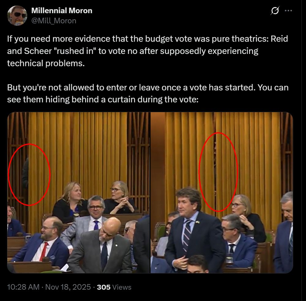The width and height of the screenshot is (306, 301).
Task: Click the red oval in the right photo
Action: (218, 172)
